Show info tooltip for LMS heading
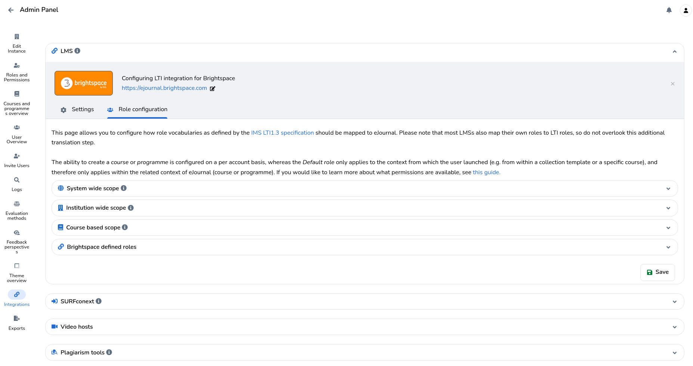Viewport: 693px width, 366px height. click(77, 51)
